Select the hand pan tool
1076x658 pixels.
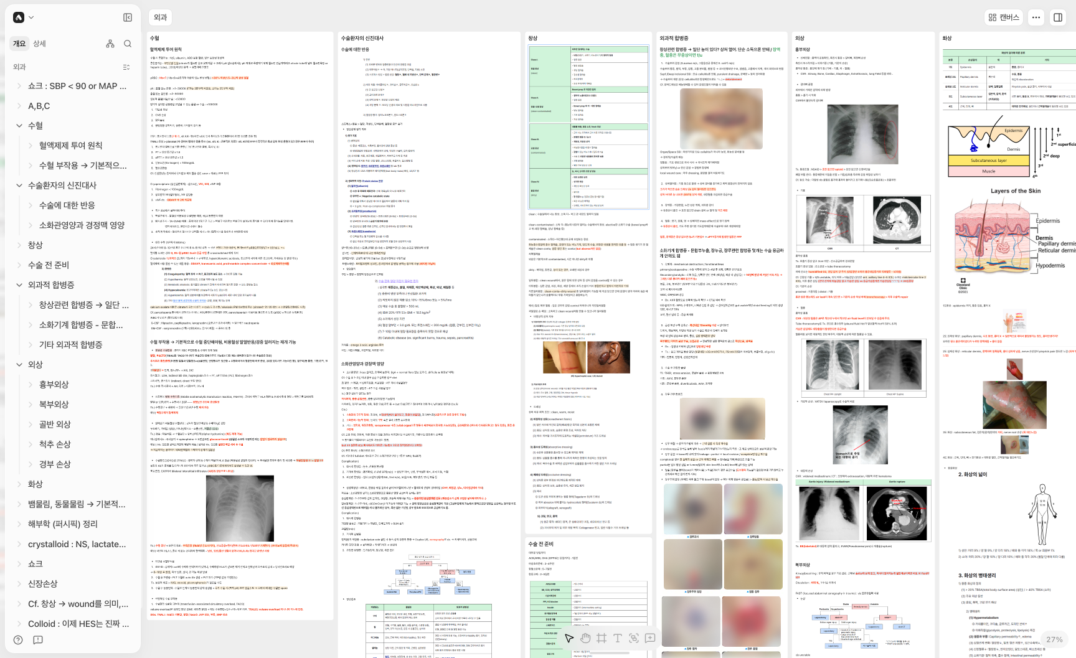coord(585,638)
